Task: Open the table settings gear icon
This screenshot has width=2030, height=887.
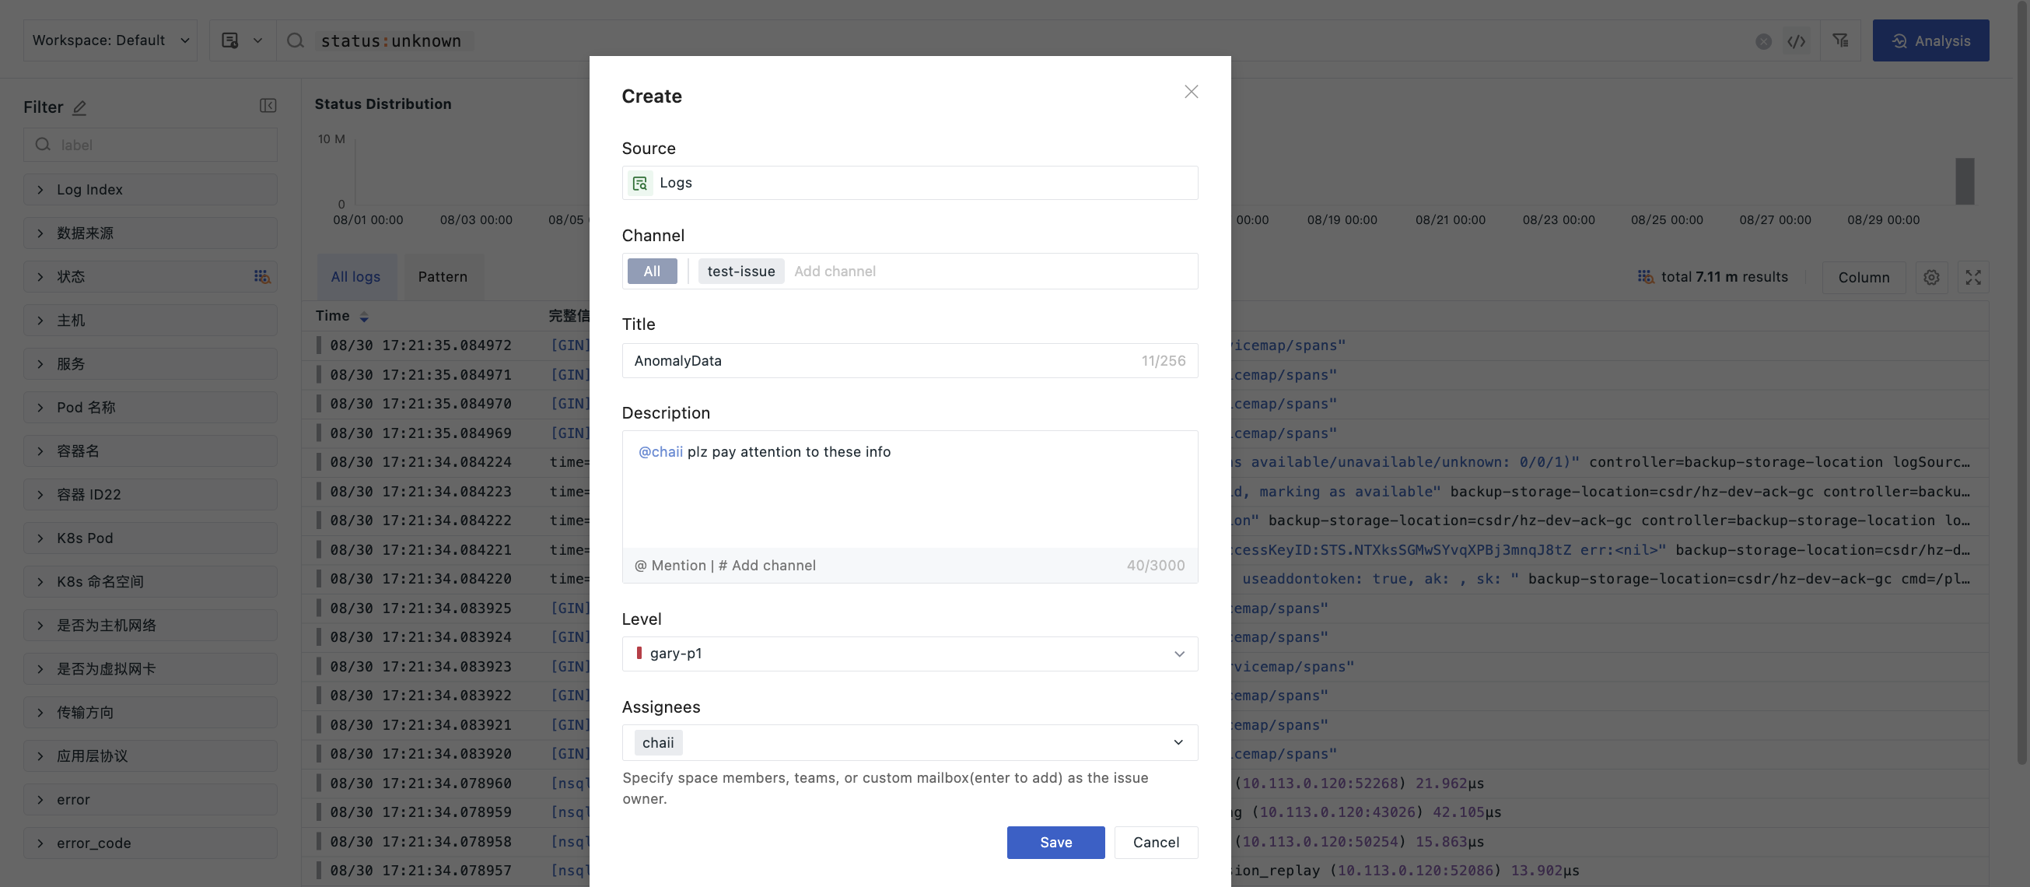Action: point(1930,278)
